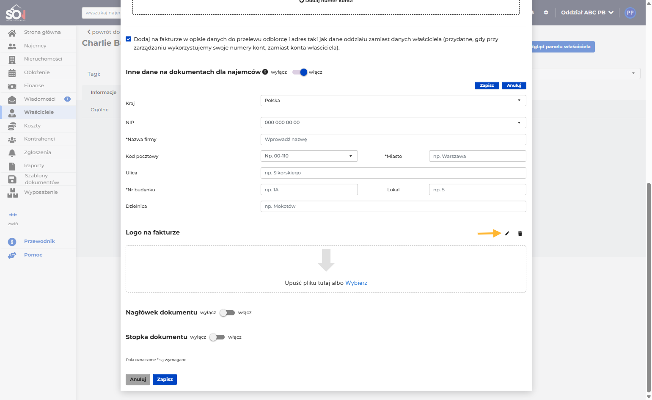The height and width of the screenshot is (400, 652).
Task: Select the Właściciele menu item
Action: pos(38,112)
